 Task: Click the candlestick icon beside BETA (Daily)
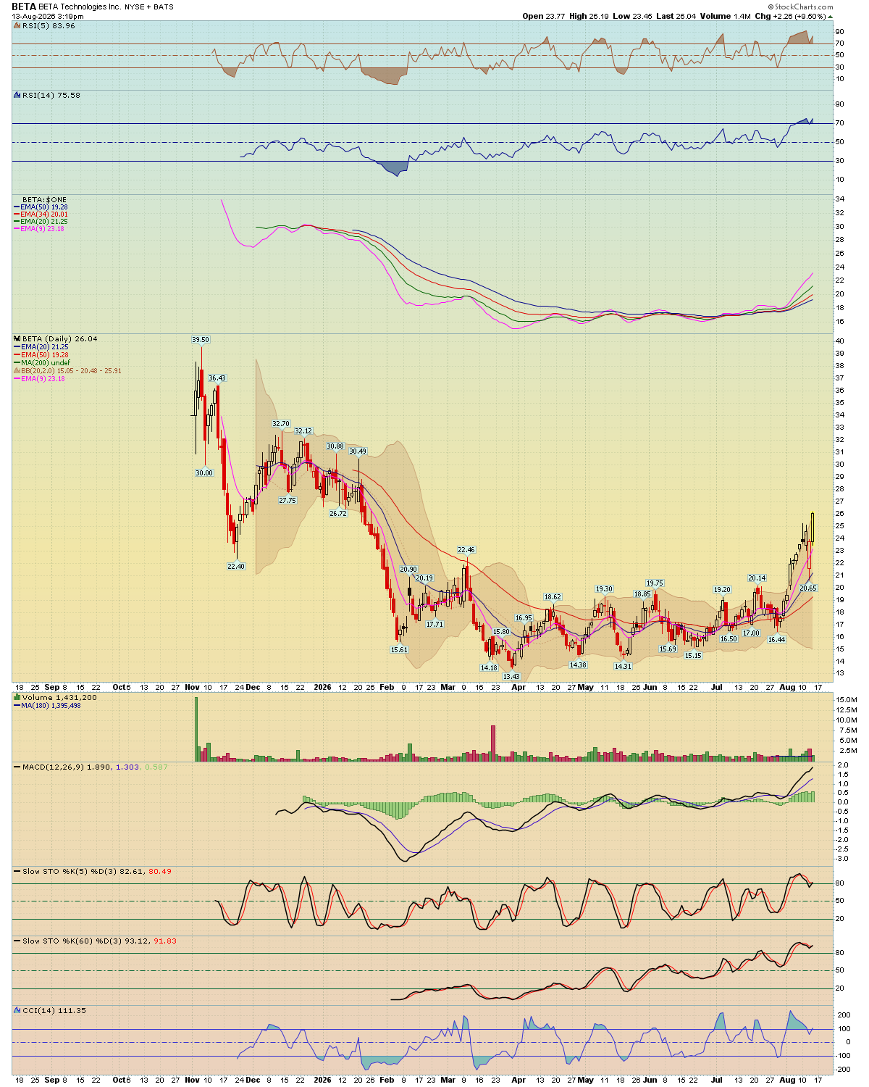[x=17, y=338]
